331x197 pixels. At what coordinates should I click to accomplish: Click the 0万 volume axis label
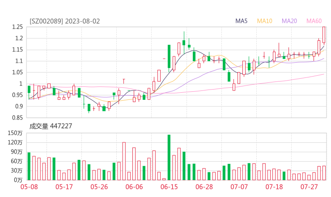[18, 180]
